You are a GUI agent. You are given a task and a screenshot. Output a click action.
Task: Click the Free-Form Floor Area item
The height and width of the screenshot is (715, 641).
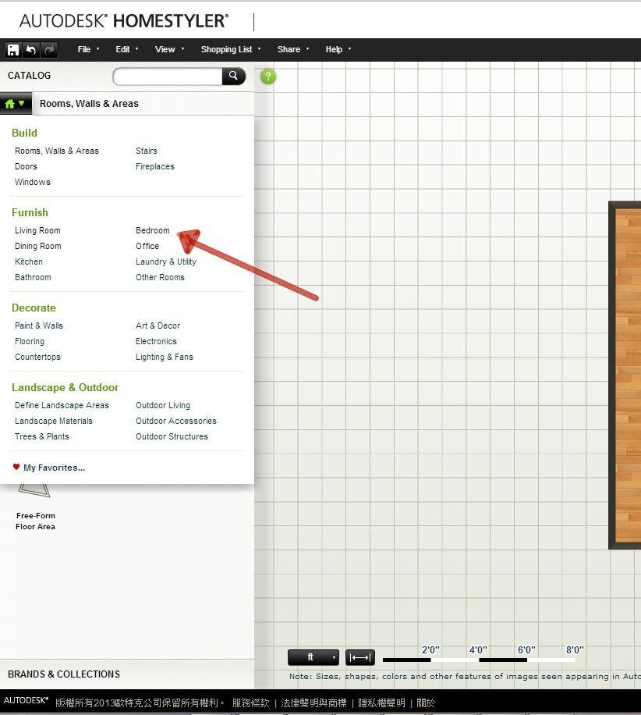click(x=36, y=508)
